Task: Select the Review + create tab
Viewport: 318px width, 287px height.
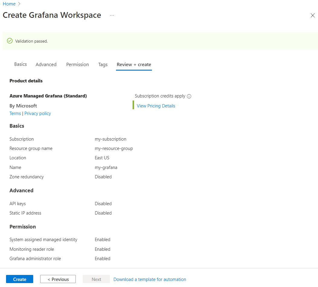Action: point(134,65)
